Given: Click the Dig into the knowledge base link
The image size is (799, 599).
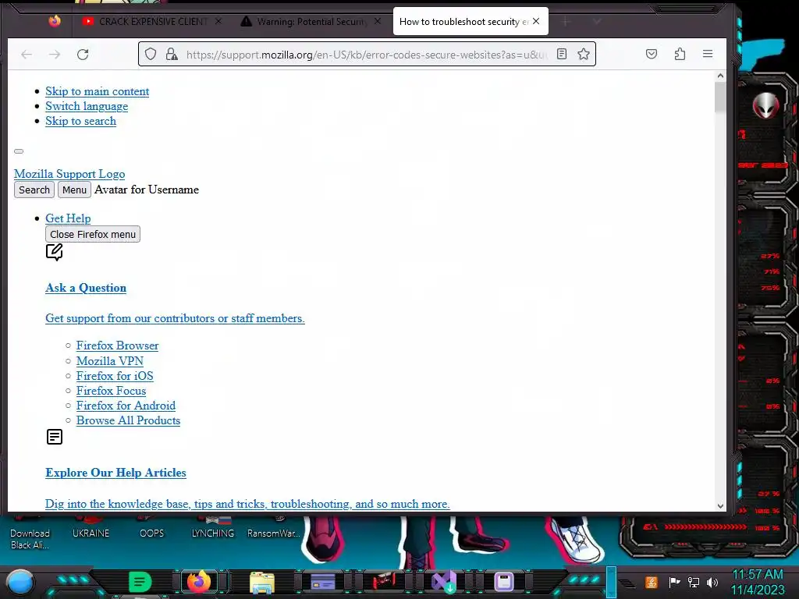Looking at the screenshot, I should click(247, 504).
